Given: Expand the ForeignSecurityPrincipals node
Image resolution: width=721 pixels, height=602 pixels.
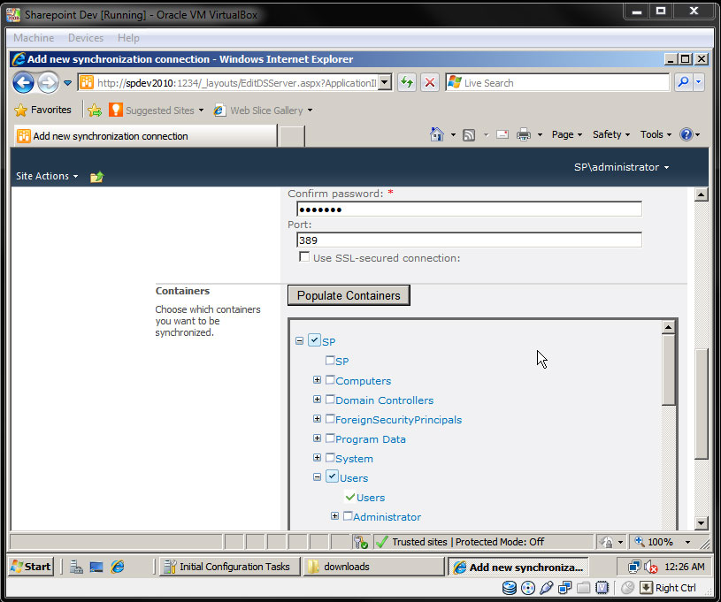Looking at the screenshot, I should [x=317, y=419].
